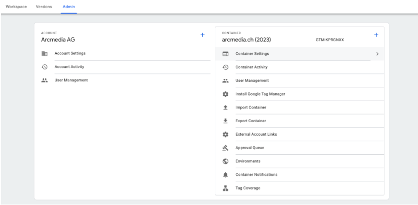Image resolution: width=418 pixels, height=205 pixels.
Task: Click the Export Container download icon
Action: coord(225,121)
